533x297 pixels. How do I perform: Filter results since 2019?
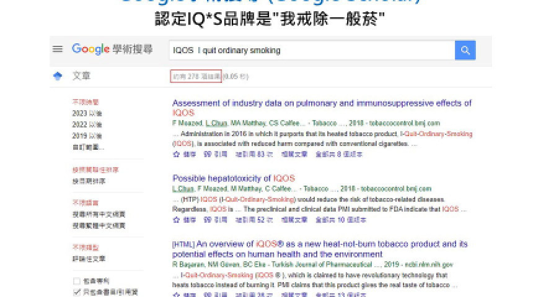[x=87, y=136]
